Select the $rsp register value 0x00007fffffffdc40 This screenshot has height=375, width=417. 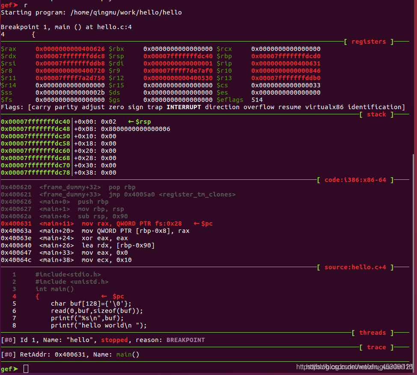178,56
